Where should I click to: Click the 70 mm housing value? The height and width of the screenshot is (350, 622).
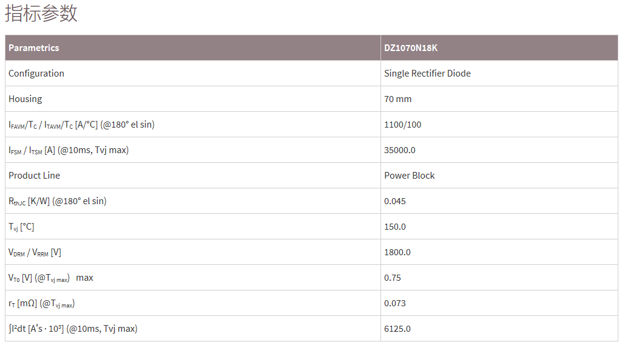pyautogui.click(x=397, y=99)
